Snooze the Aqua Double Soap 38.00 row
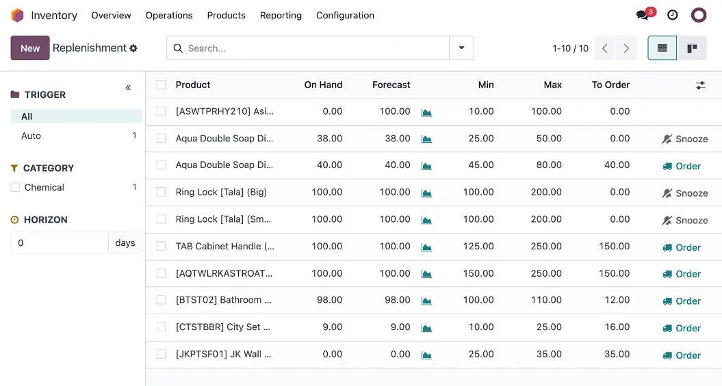Image resolution: width=722 pixels, height=386 pixels. [685, 139]
